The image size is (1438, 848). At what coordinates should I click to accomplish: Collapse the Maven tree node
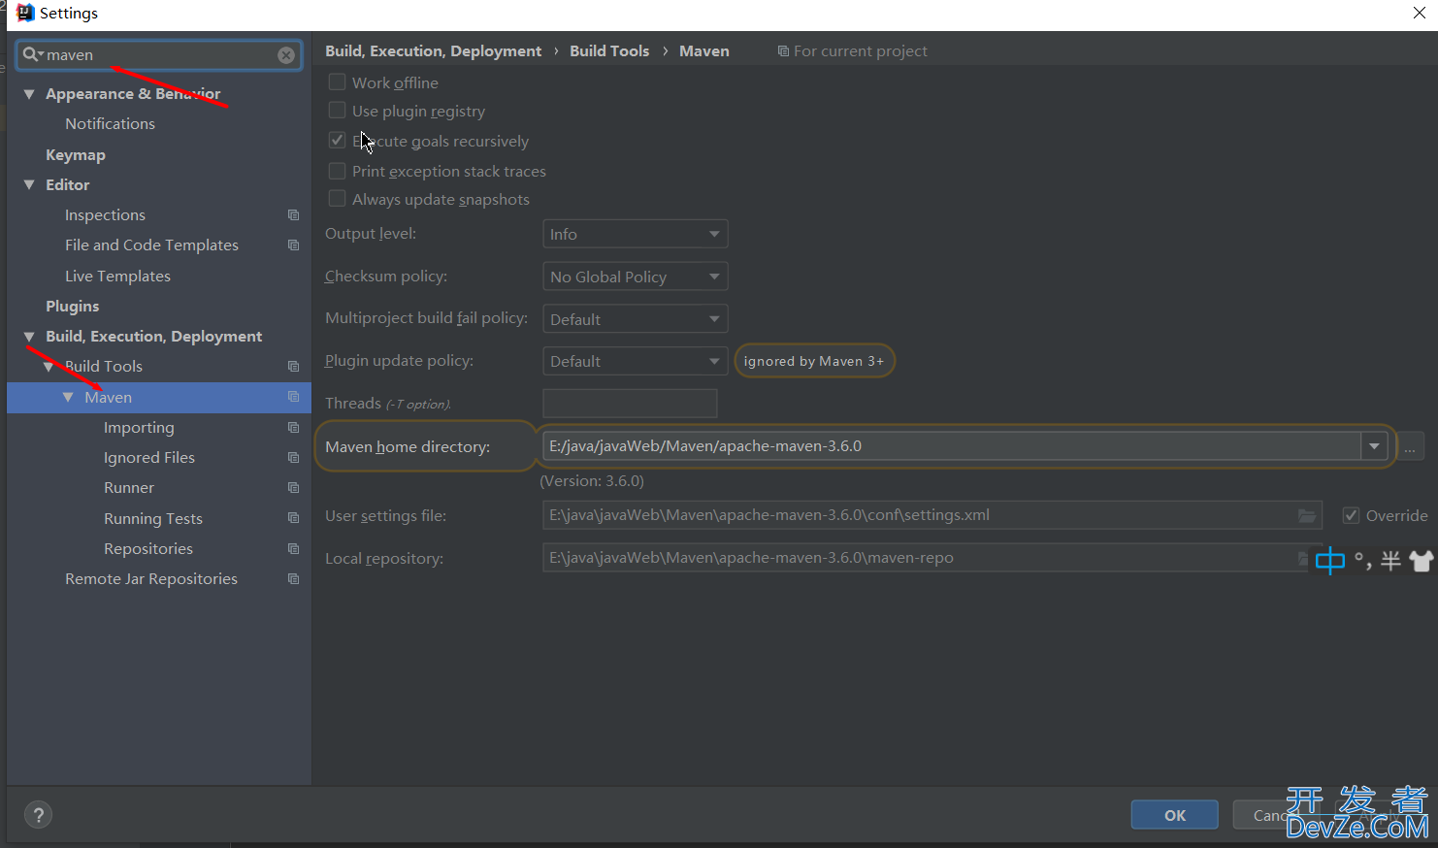pyautogui.click(x=68, y=397)
